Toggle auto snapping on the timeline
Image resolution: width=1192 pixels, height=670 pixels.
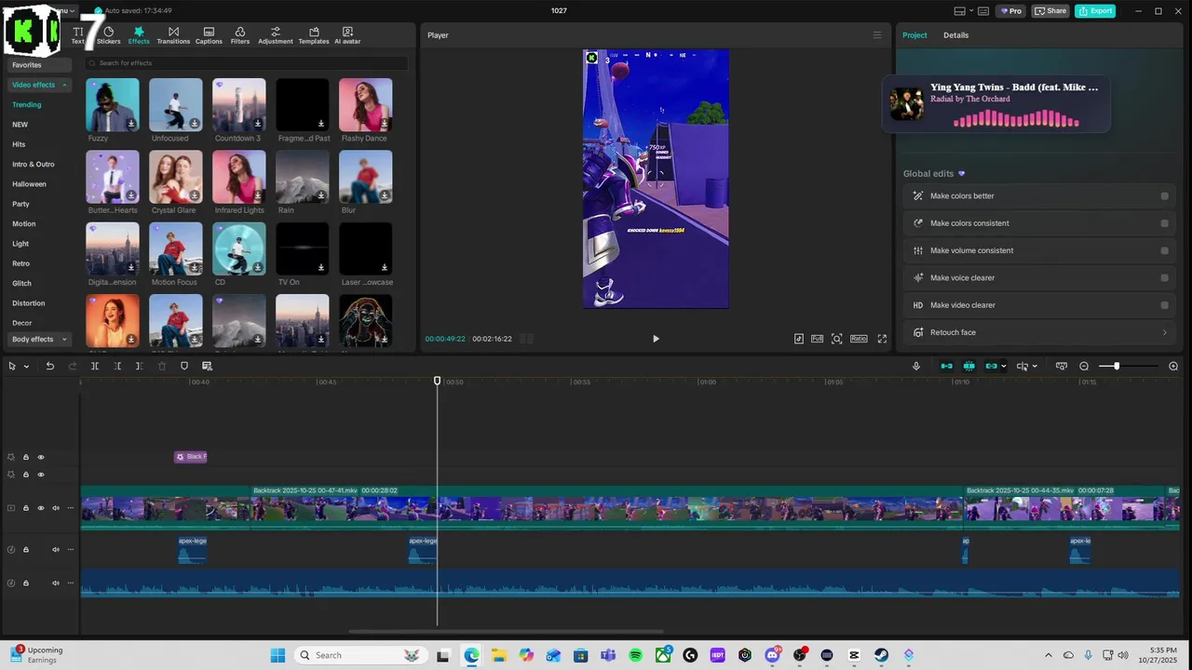(968, 366)
